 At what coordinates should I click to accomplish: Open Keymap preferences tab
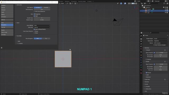click(7, 27)
